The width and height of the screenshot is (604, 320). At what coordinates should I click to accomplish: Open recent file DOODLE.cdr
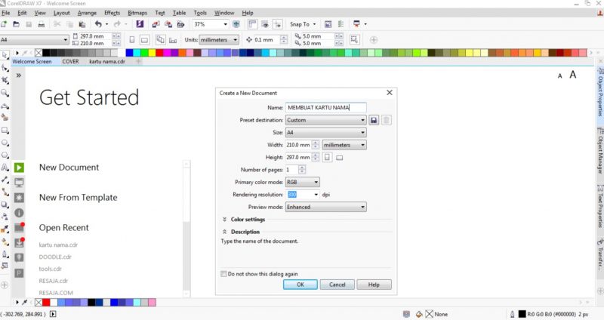coord(55,257)
